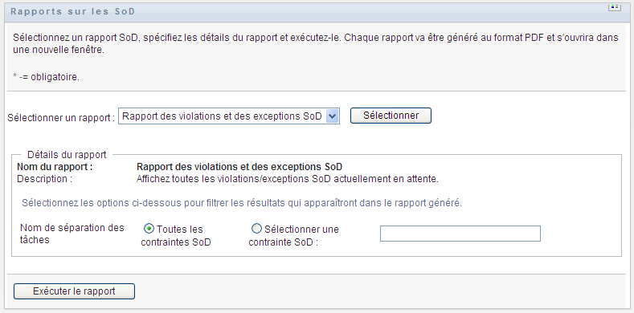This screenshot has width=634, height=313.
Task: Click the SoD constraint text input field
Action: [x=460, y=234]
